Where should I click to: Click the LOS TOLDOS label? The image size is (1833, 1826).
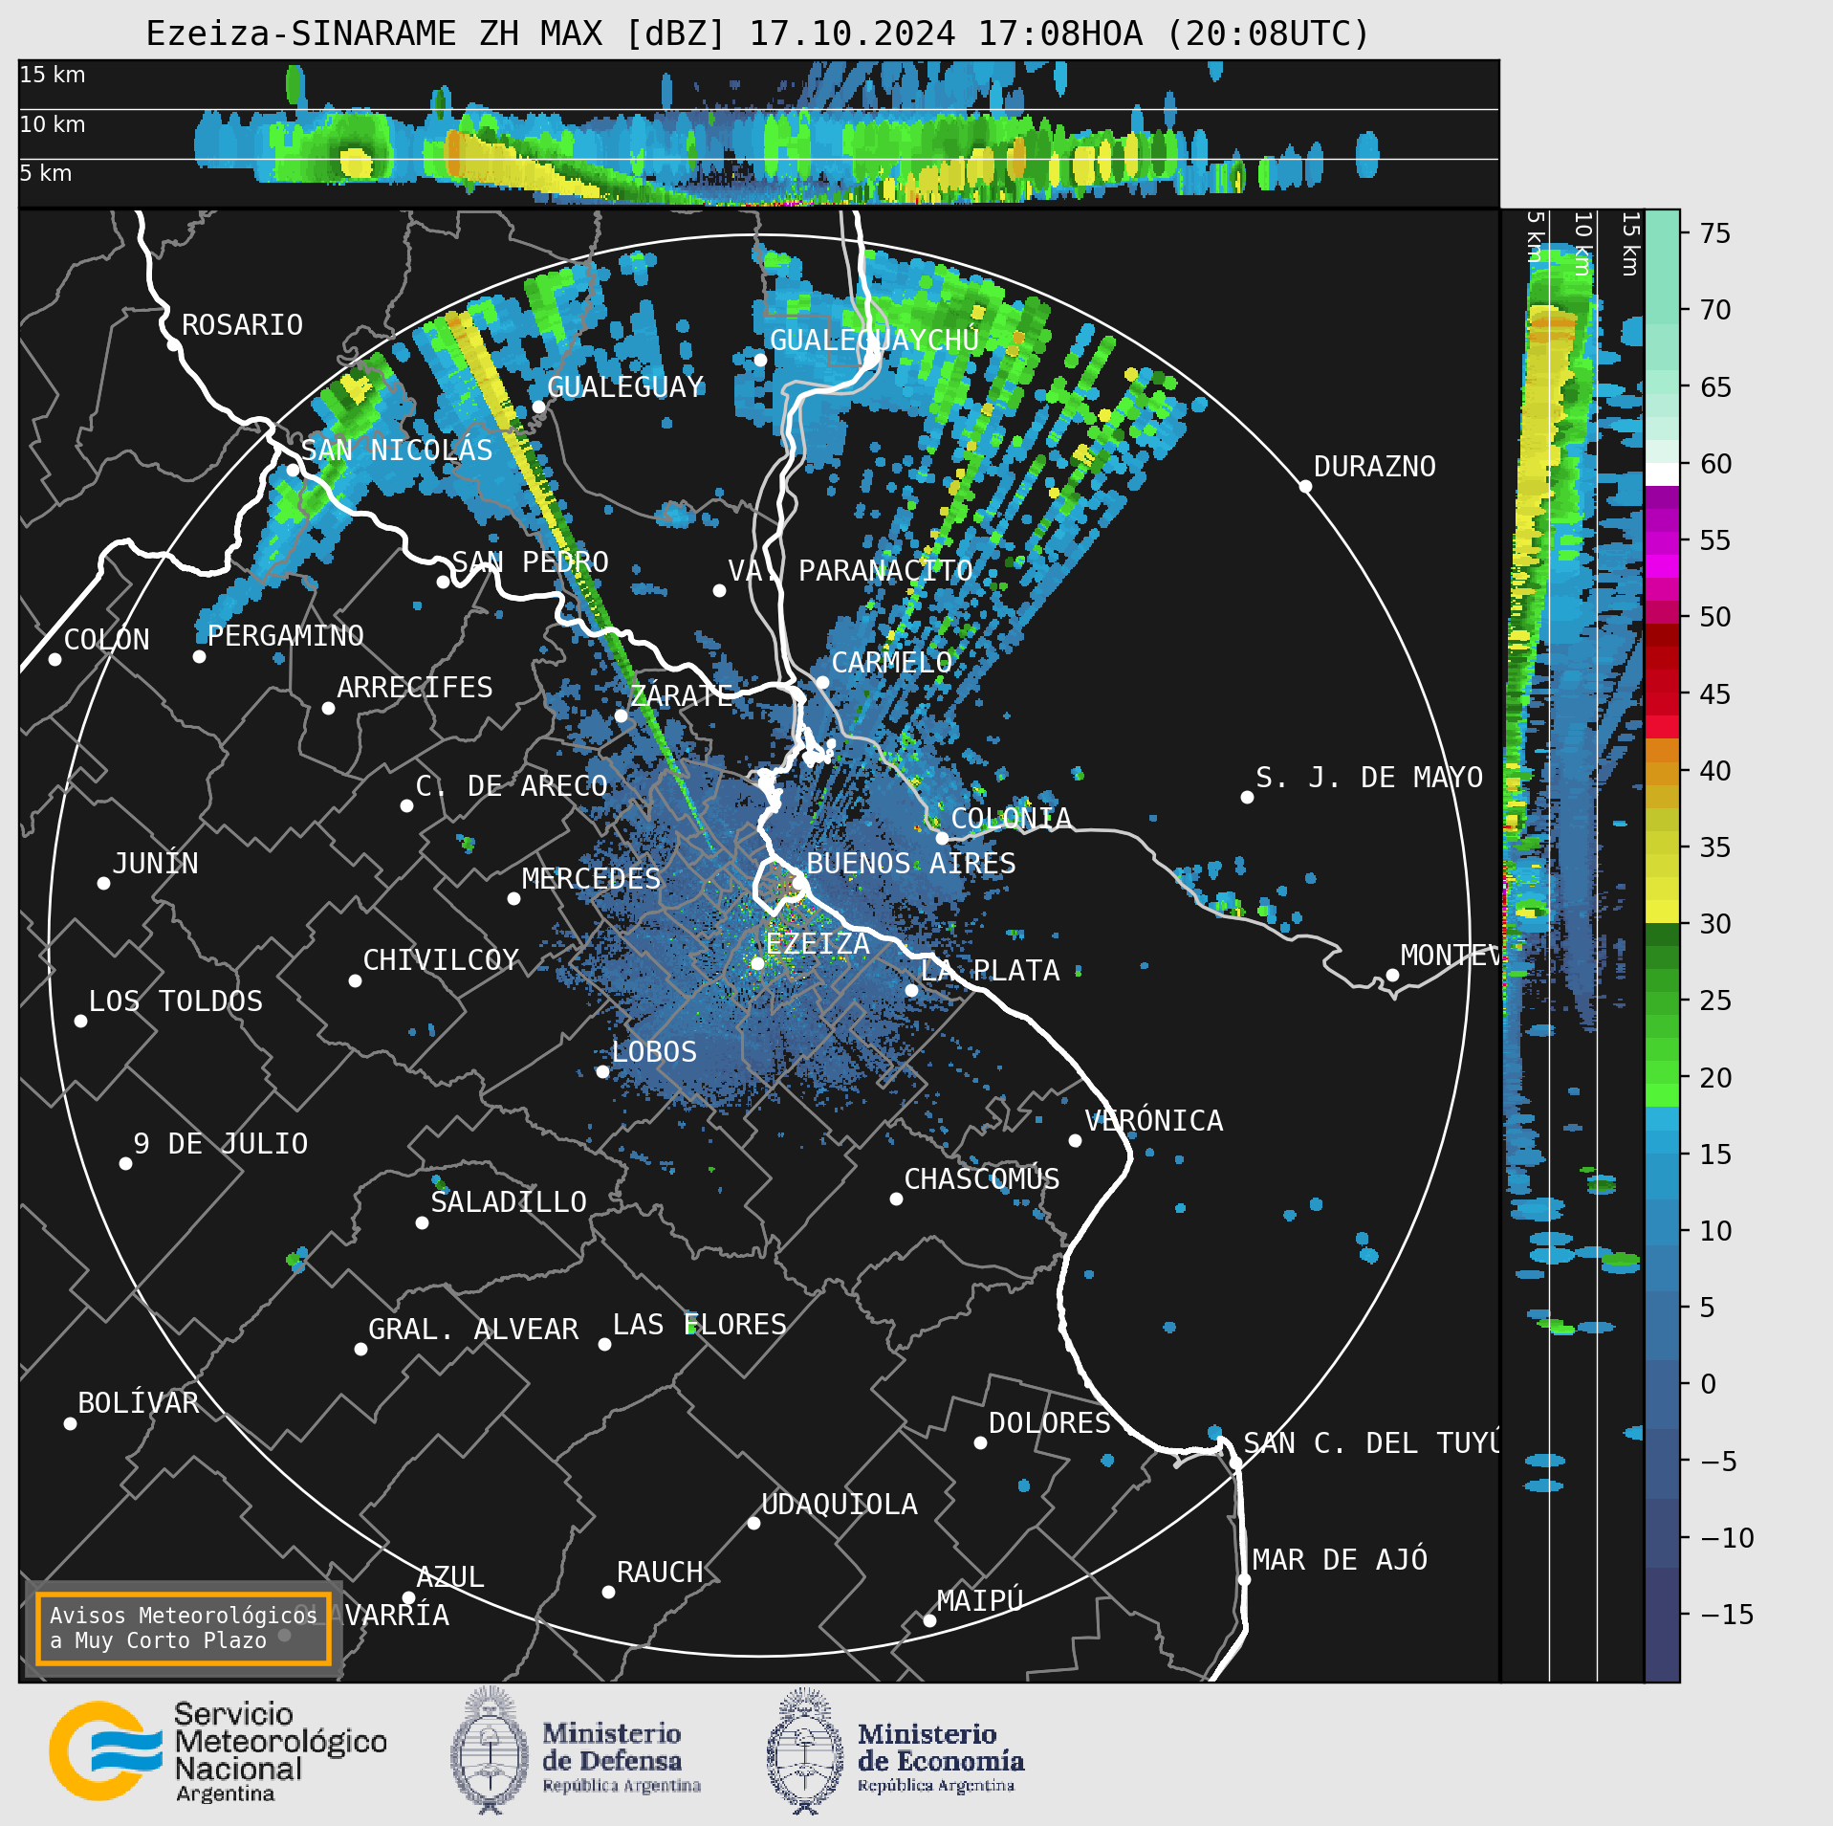coord(176,1001)
